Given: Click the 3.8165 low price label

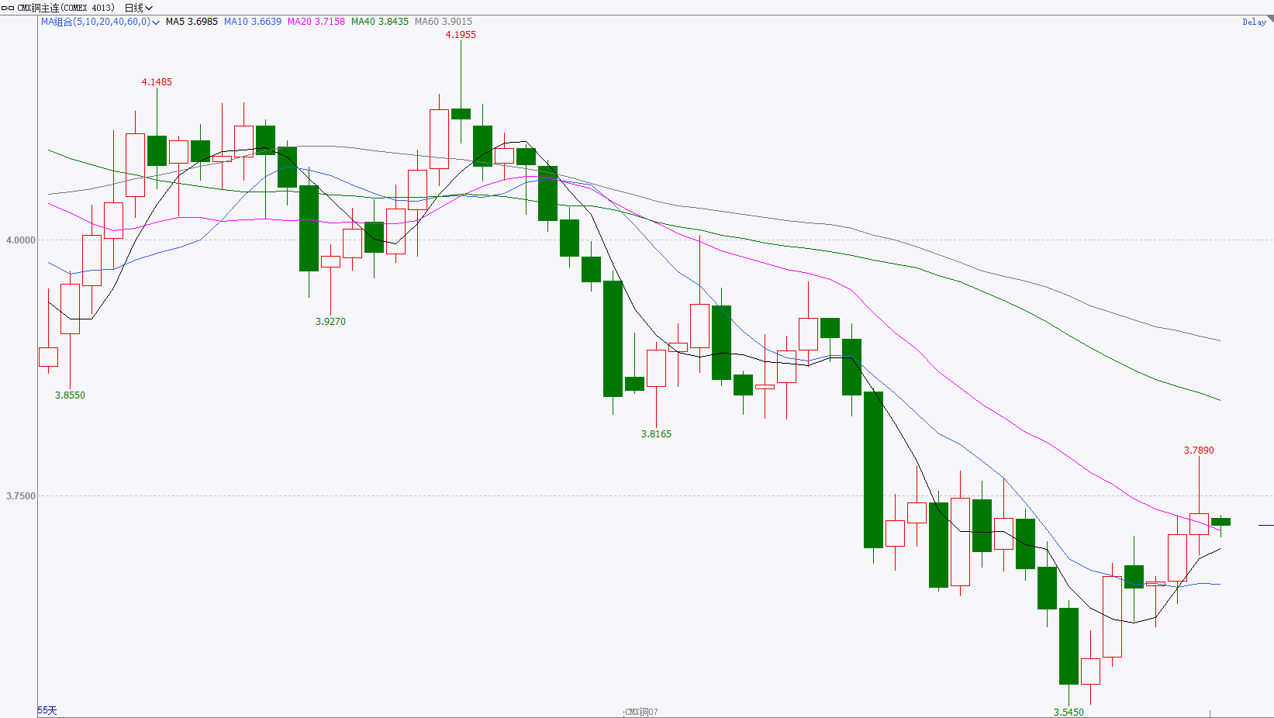Looking at the screenshot, I should coord(656,434).
